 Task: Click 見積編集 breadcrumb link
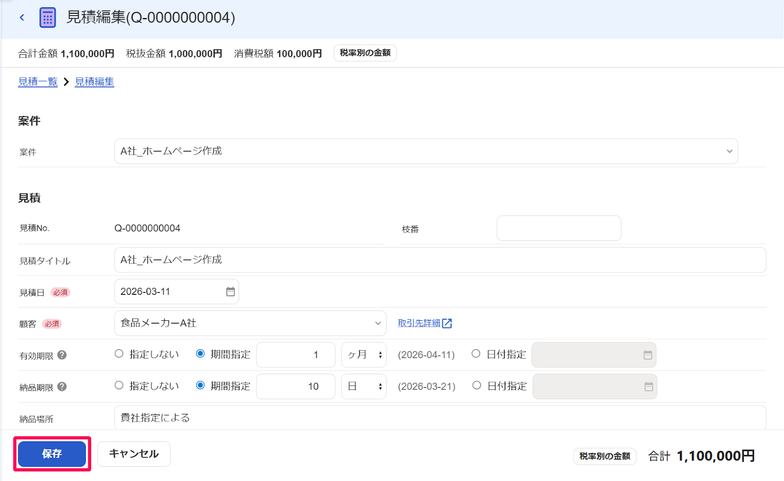pyautogui.click(x=95, y=82)
